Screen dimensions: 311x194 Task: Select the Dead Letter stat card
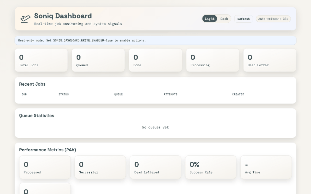click(x=270, y=60)
